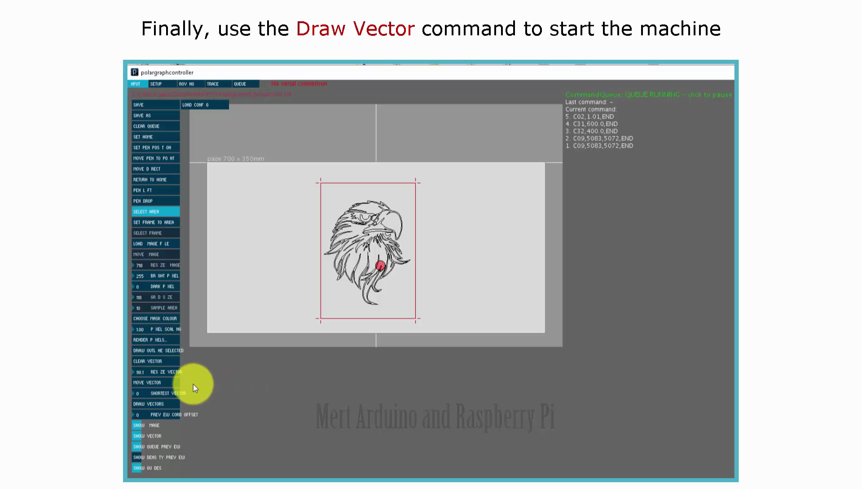This screenshot has width=862, height=489.
Task: Toggle SHOW IMAGE preview
Action: [x=145, y=425]
